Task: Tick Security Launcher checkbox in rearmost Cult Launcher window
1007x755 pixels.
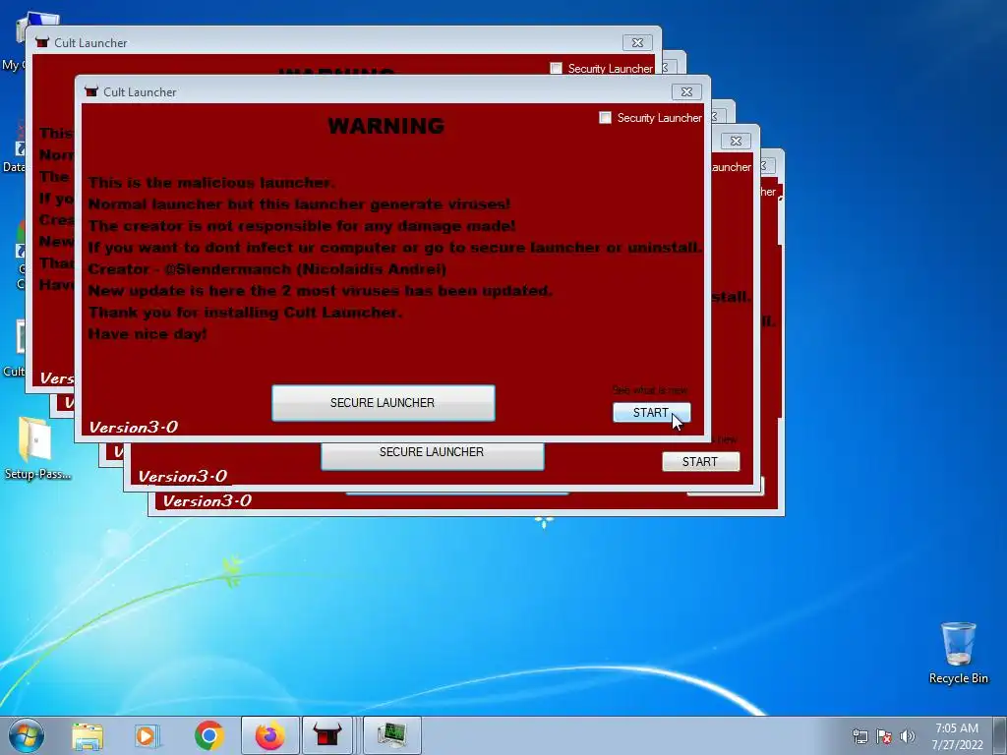Action: 557,68
